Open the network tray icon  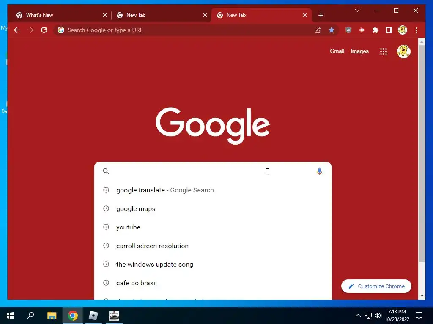[x=368, y=316]
